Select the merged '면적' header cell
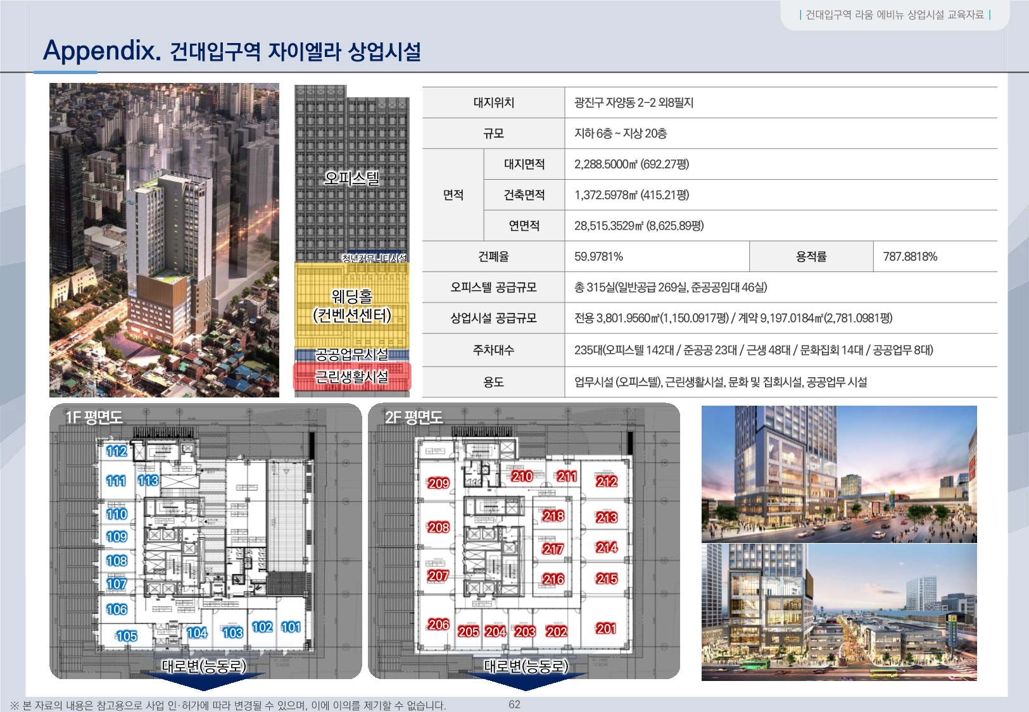Viewport: 1029px width, 712px height. point(453,195)
